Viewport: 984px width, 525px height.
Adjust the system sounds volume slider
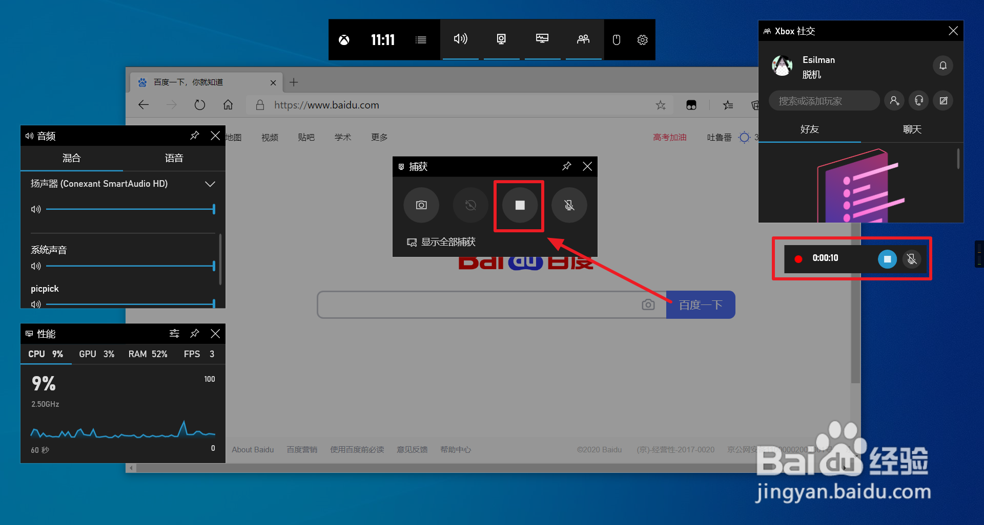131,266
